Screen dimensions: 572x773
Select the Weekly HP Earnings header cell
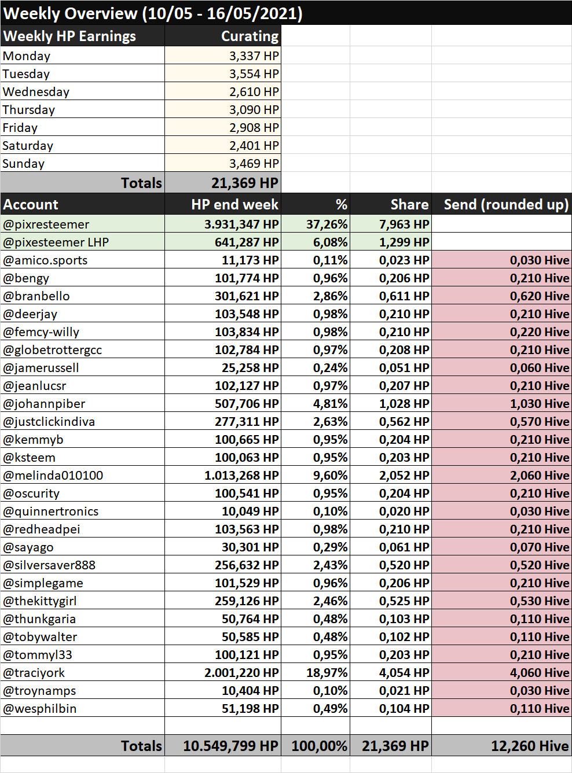[x=83, y=36]
